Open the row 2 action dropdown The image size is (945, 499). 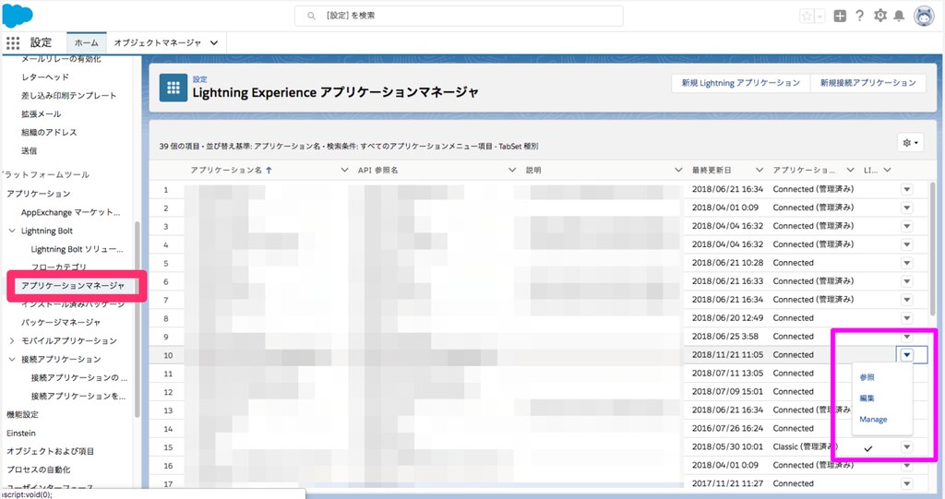pyautogui.click(x=906, y=208)
